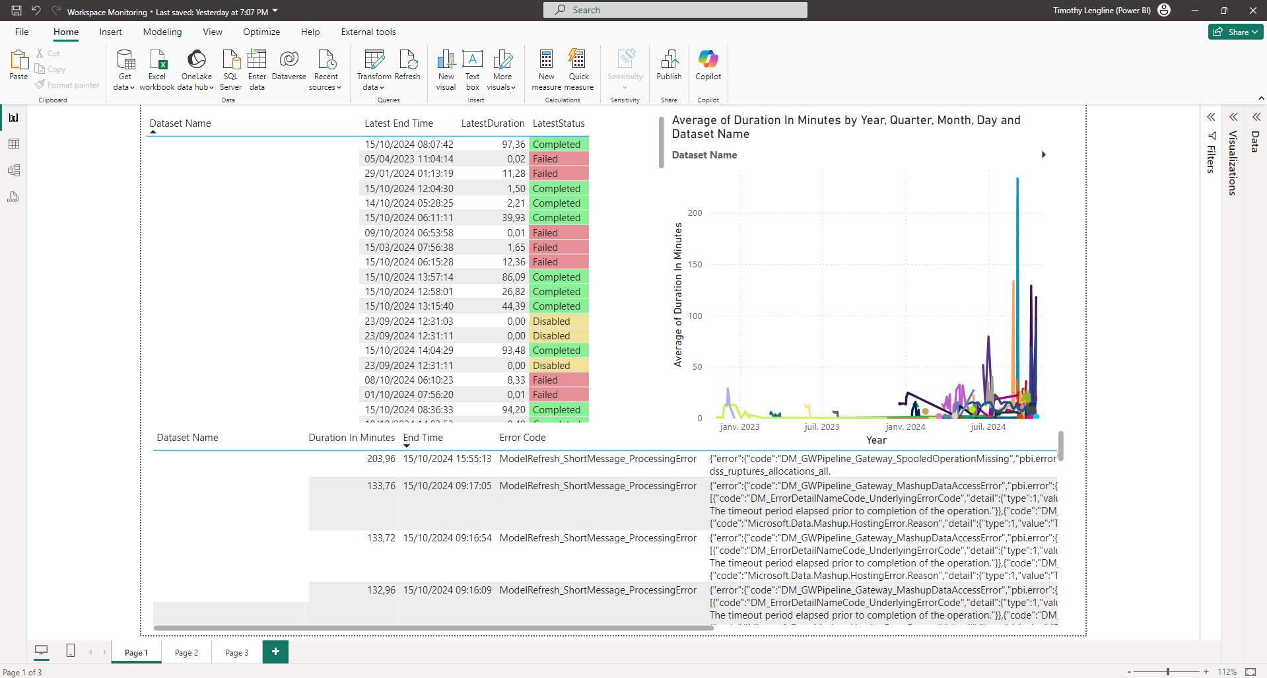This screenshot has width=1267, height=678.
Task: Open the Get data menu
Action: pyautogui.click(x=124, y=69)
